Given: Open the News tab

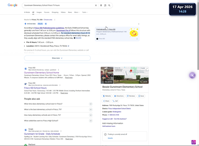Looking at the screenshot, I should pyautogui.click(x=70, y=12).
